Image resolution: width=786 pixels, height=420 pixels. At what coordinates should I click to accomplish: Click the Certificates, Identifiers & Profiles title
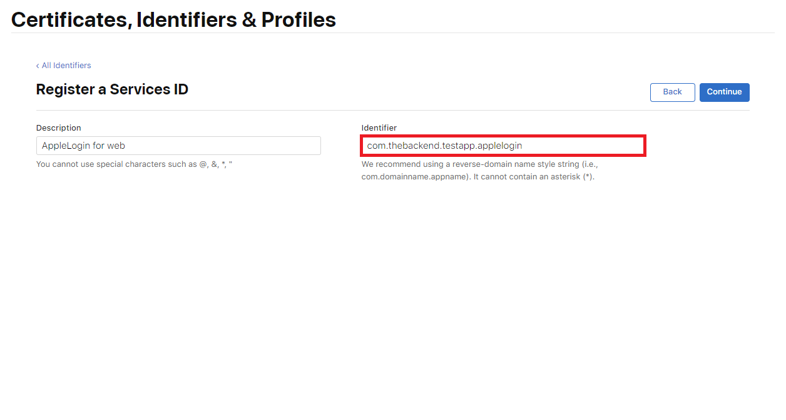(x=173, y=19)
